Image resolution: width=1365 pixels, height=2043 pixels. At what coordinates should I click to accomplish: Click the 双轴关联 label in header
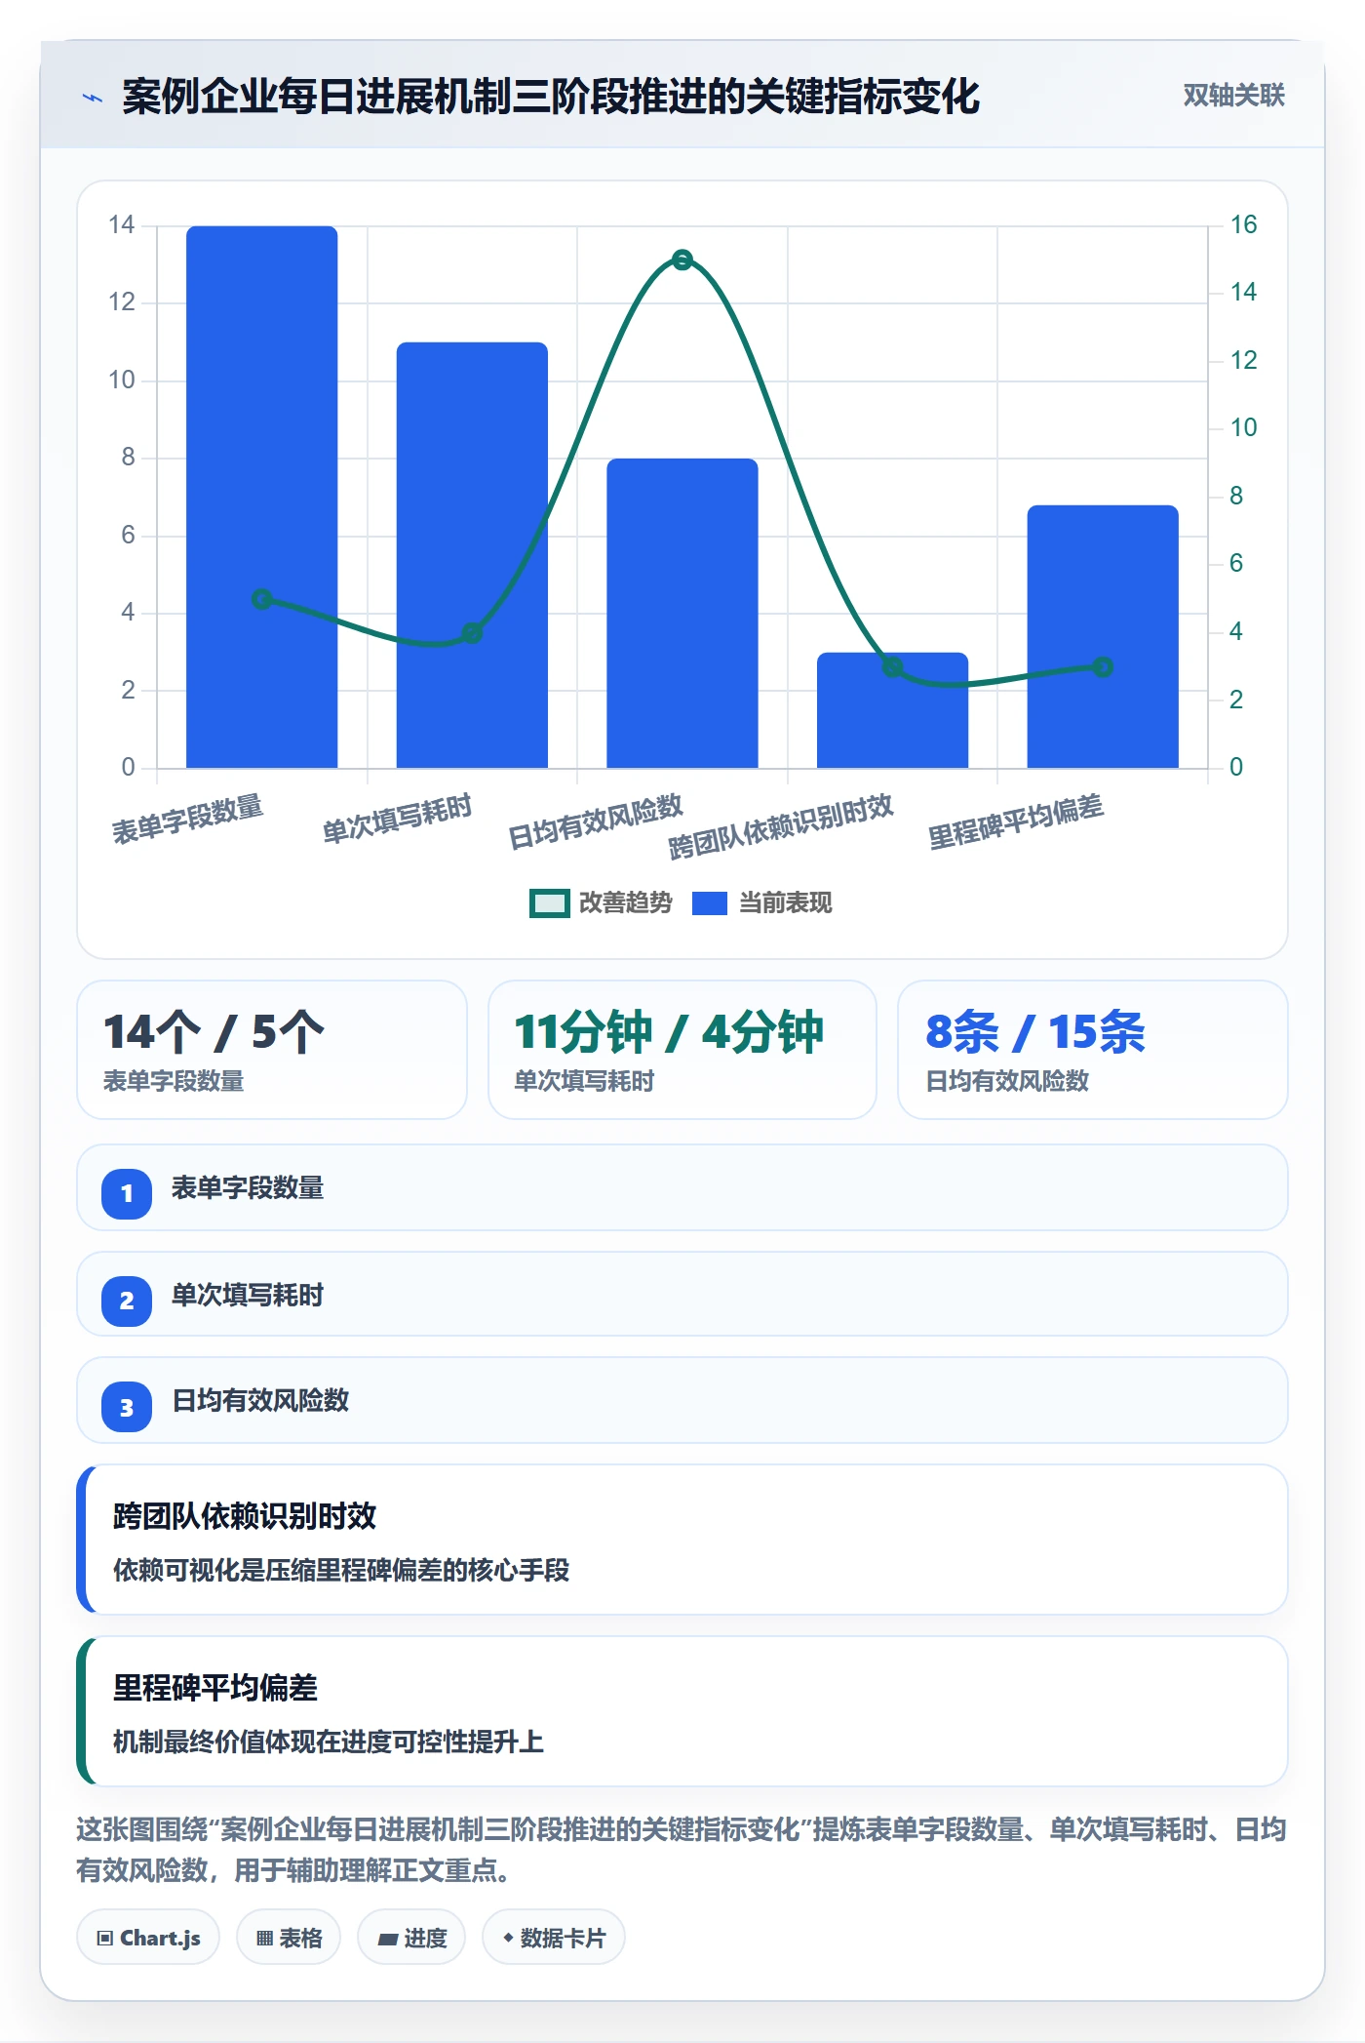1233,96
